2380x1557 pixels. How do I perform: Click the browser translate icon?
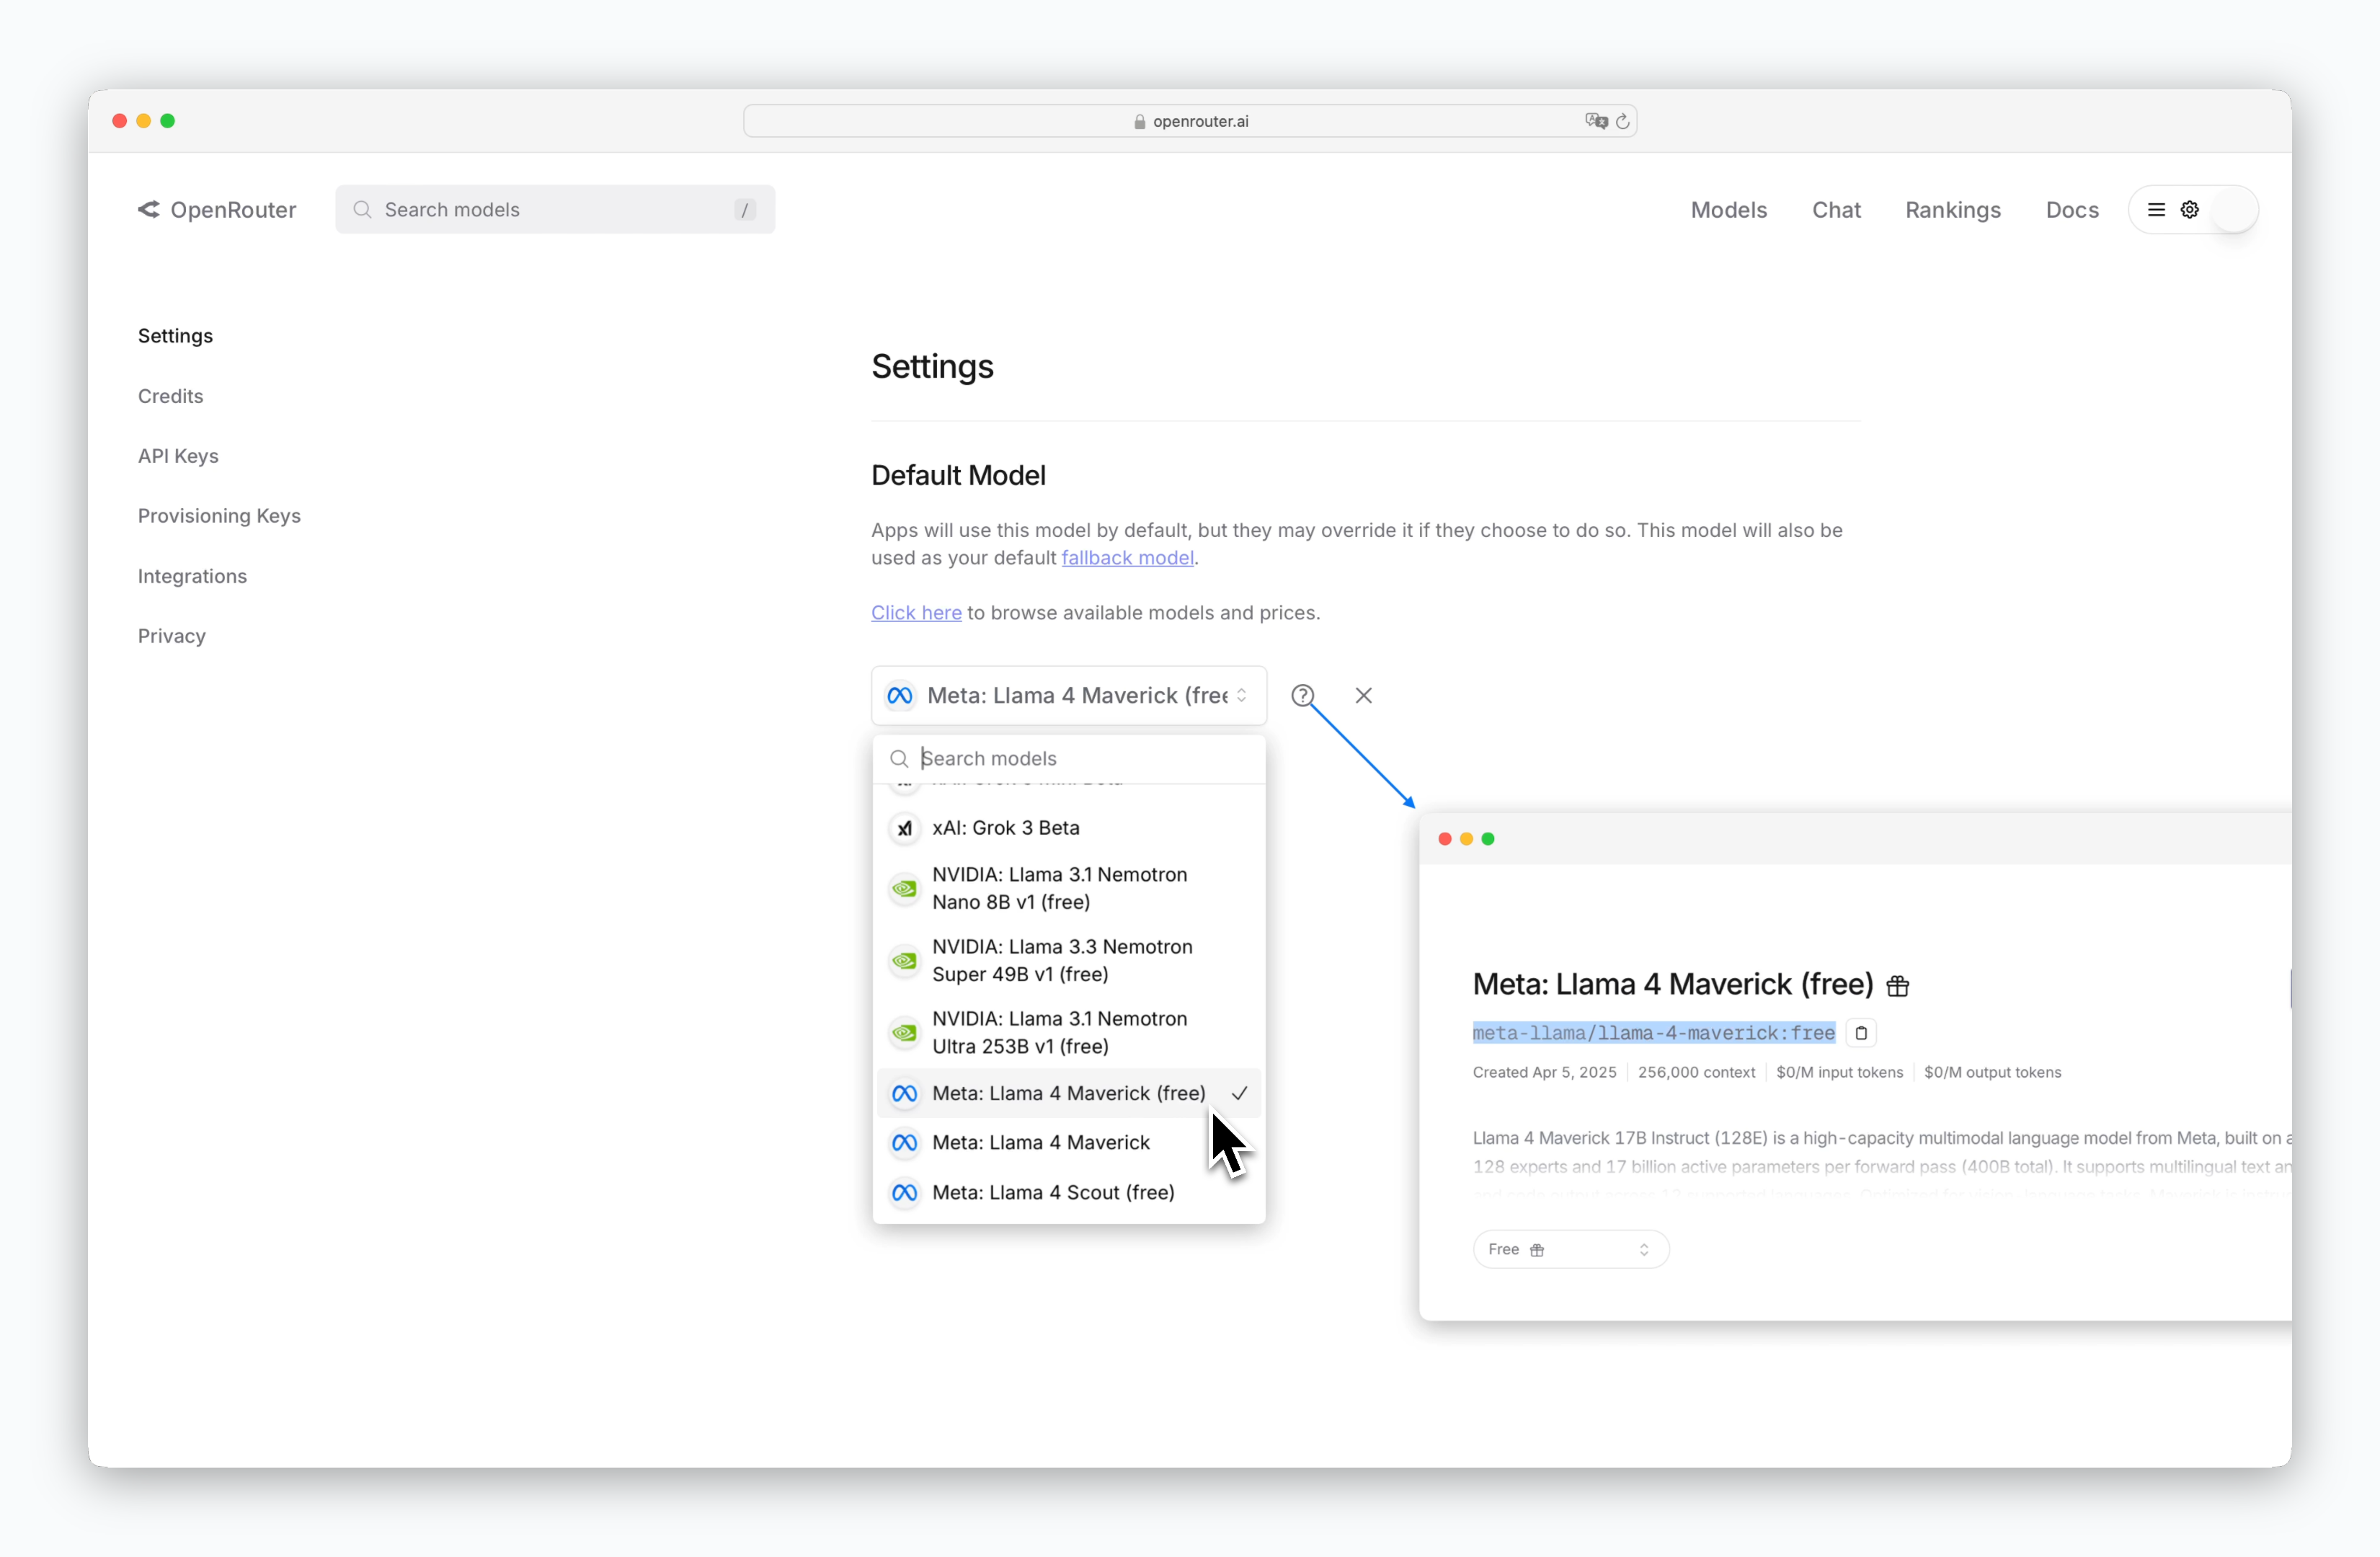click(x=1596, y=121)
